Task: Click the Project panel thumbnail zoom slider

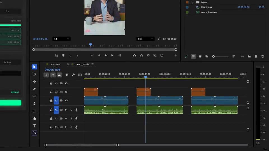Action: point(220,56)
